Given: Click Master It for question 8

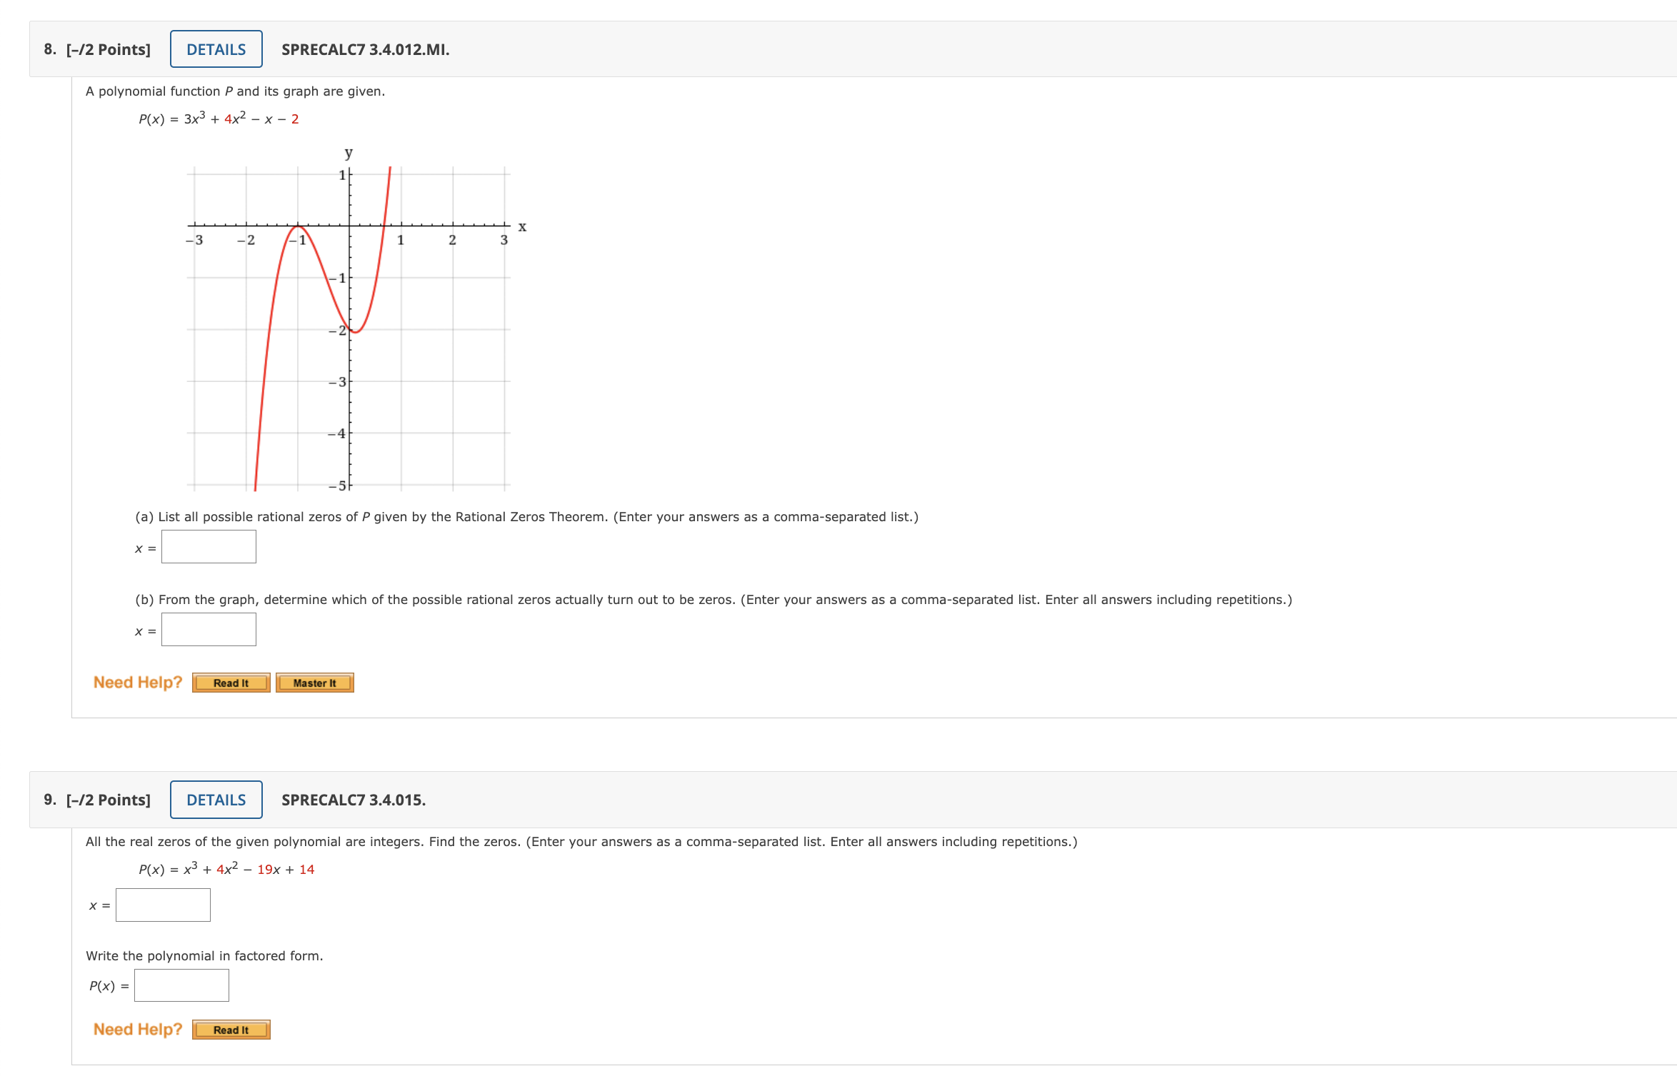Looking at the screenshot, I should [x=314, y=683].
